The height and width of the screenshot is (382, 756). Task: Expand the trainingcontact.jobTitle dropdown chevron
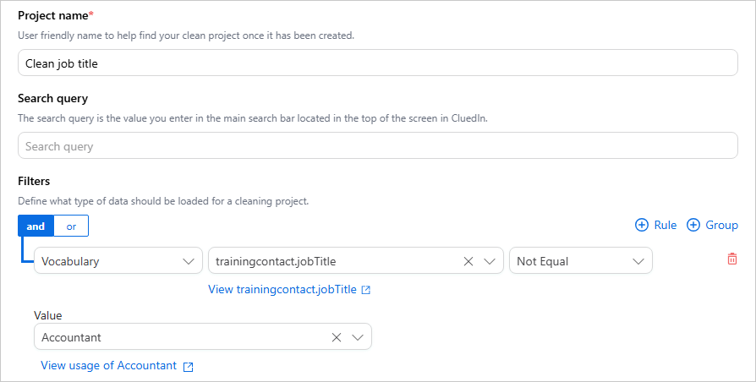[x=490, y=261]
